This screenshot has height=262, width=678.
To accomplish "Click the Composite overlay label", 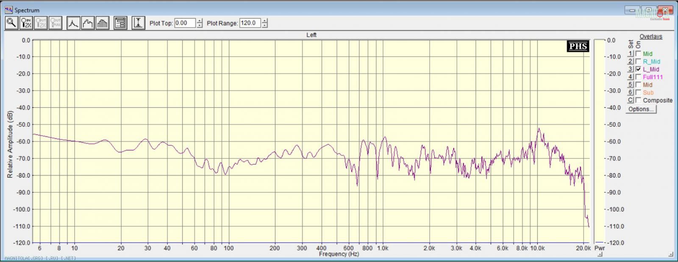I will (658, 100).
